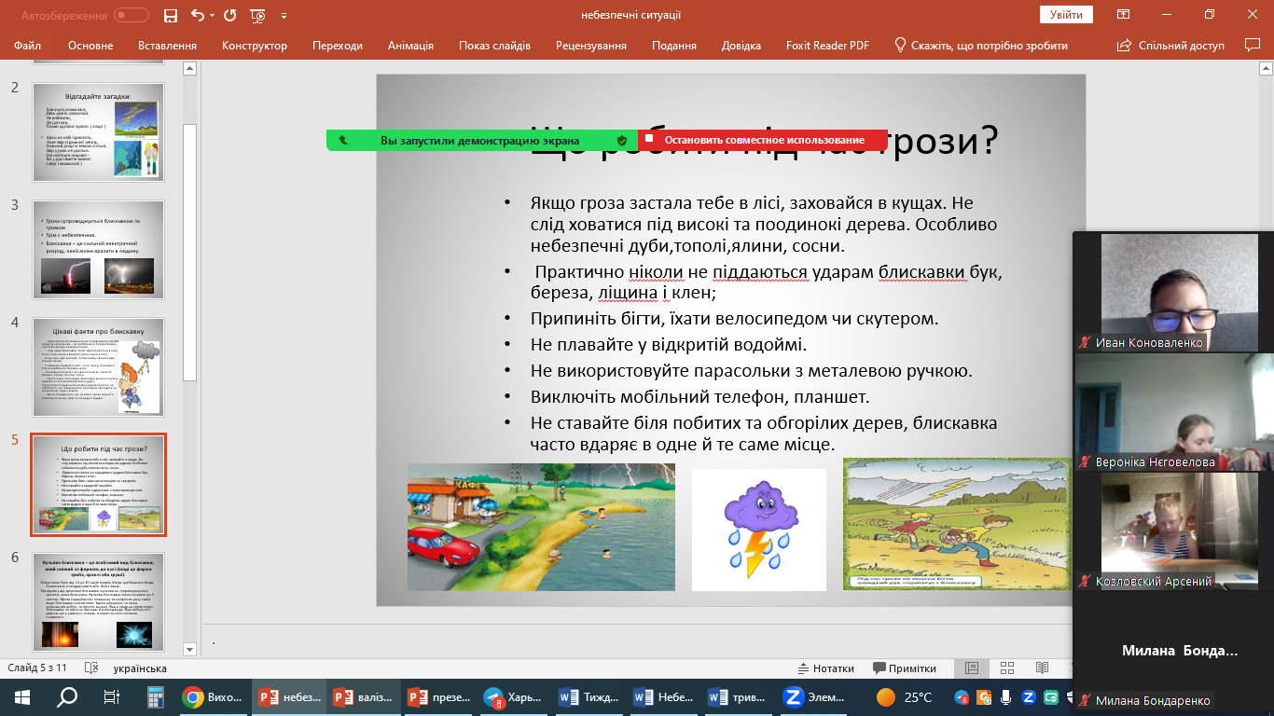This screenshot has width=1274, height=716.
Task: Select slide 3 thumbnail about гроза
Action: 98,249
